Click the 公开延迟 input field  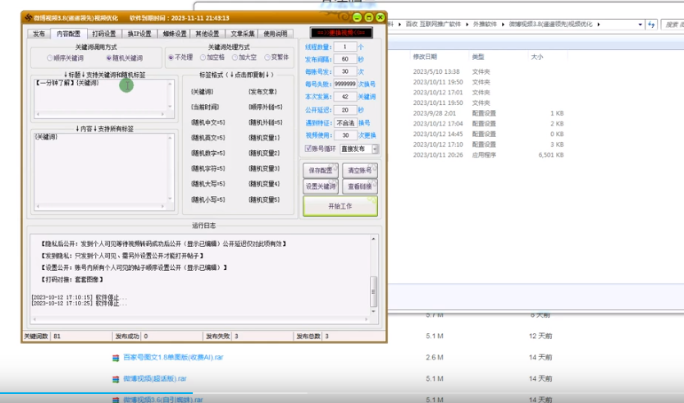click(345, 110)
